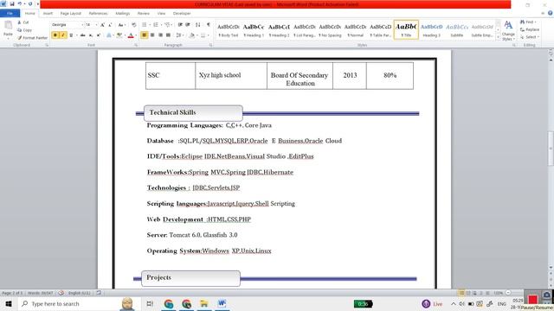Switch to the Mailings tab
Image resolution: width=554 pixels, height=311 pixels.
point(123,13)
